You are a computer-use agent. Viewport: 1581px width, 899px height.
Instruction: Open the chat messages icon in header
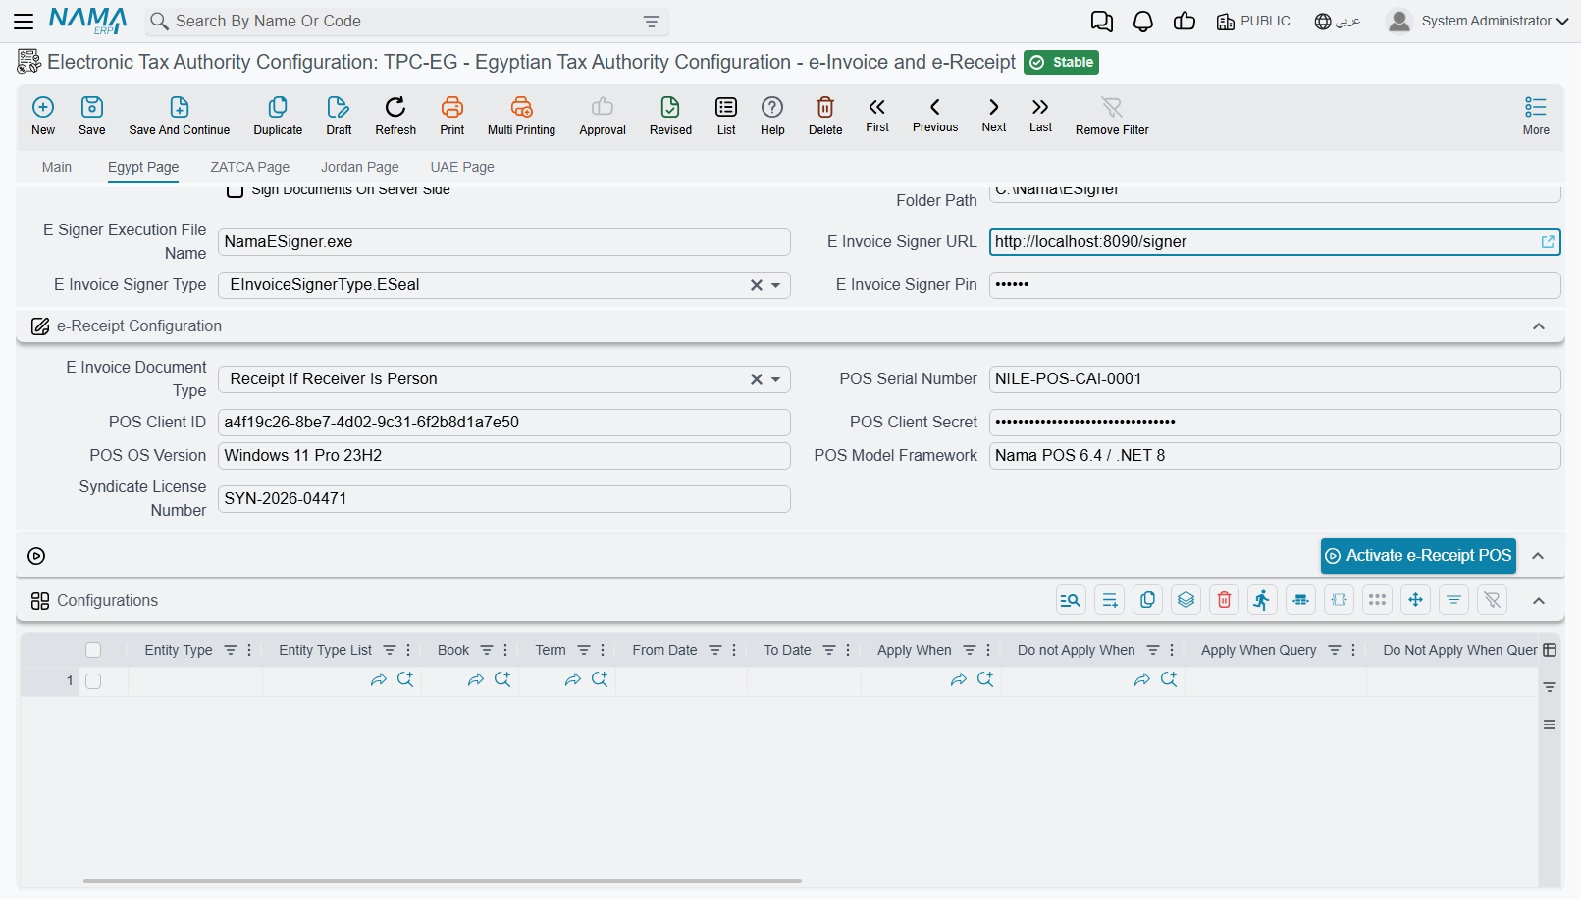1102,22
